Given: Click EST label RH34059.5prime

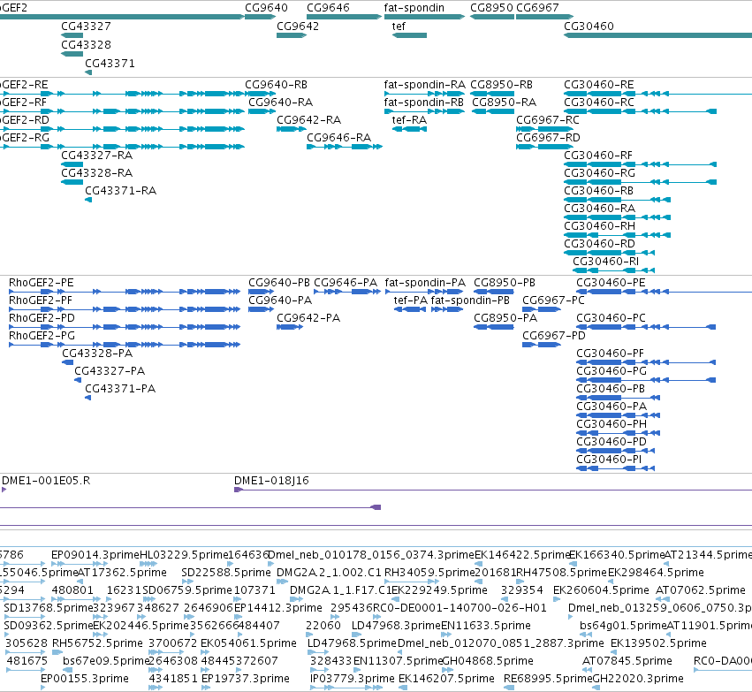Looking at the screenshot, I should [x=429, y=573].
